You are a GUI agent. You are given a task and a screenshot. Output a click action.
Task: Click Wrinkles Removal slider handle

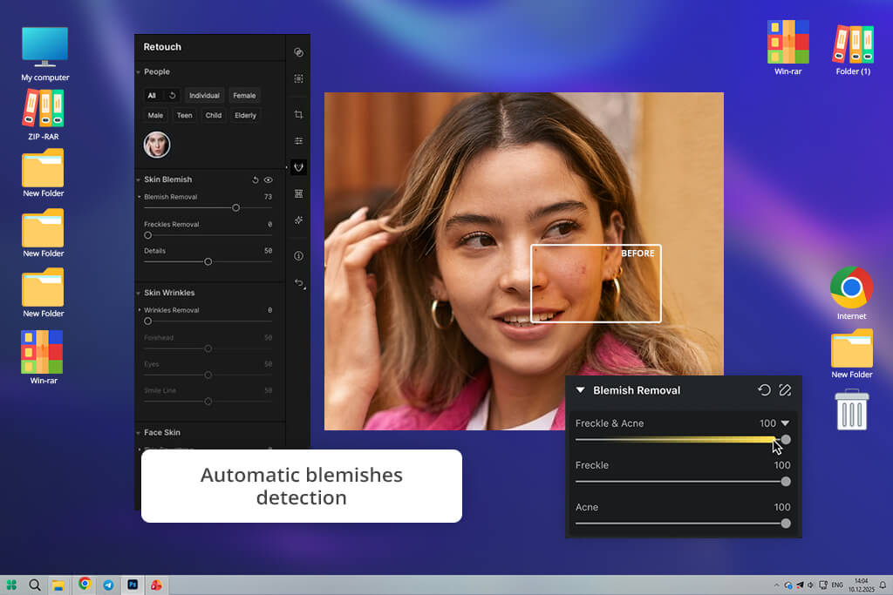tap(148, 321)
